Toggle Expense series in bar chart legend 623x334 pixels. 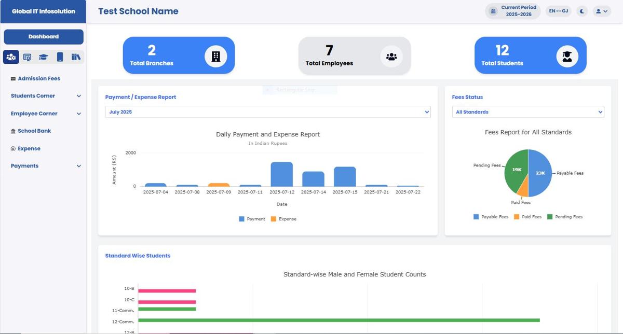tap(283, 219)
